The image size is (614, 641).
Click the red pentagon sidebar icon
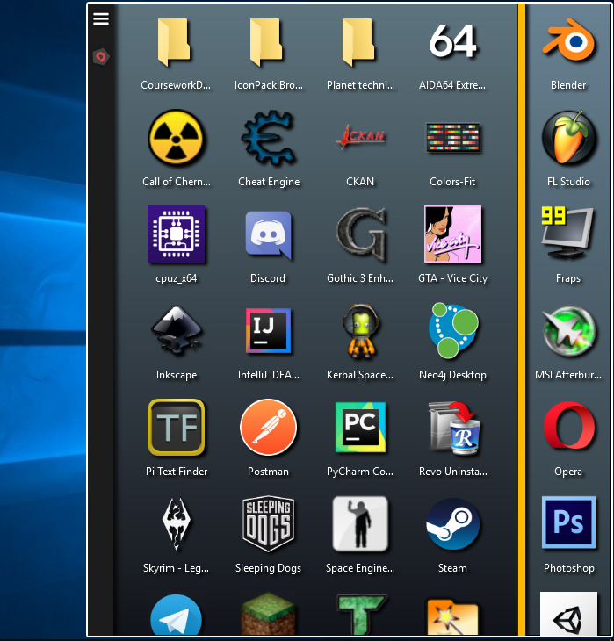click(101, 56)
